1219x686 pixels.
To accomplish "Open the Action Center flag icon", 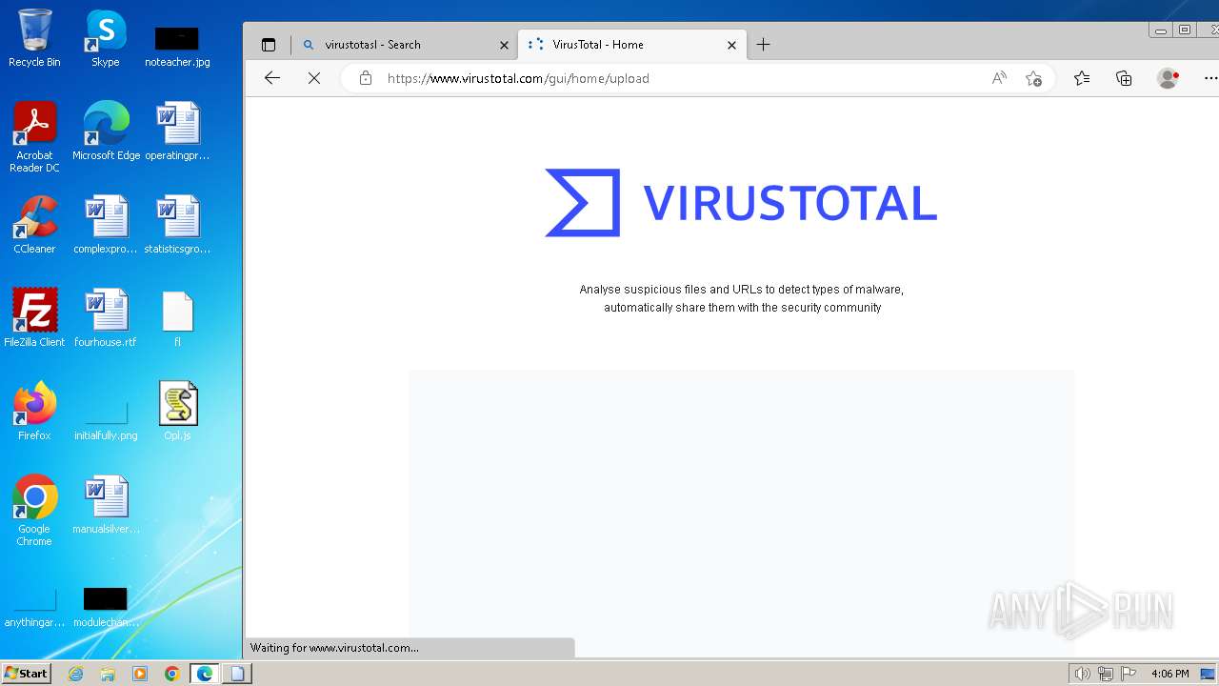I will (x=1129, y=674).
